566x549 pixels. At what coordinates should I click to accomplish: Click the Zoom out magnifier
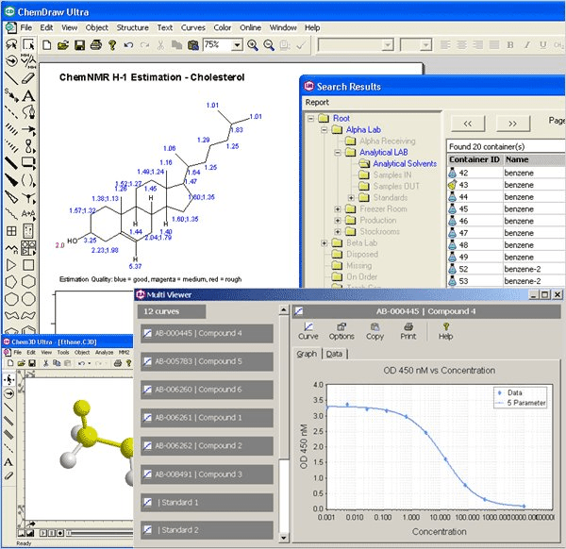(269, 45)
